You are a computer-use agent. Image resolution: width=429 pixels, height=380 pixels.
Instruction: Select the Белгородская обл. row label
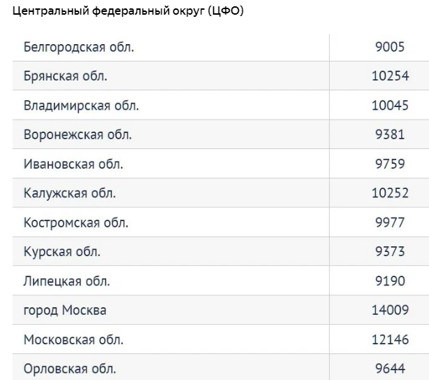[x=78, y=47]
